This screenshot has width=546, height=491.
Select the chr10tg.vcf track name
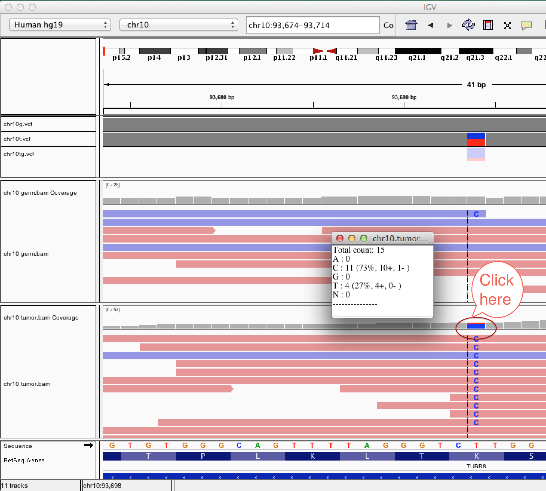coord(19,154)
